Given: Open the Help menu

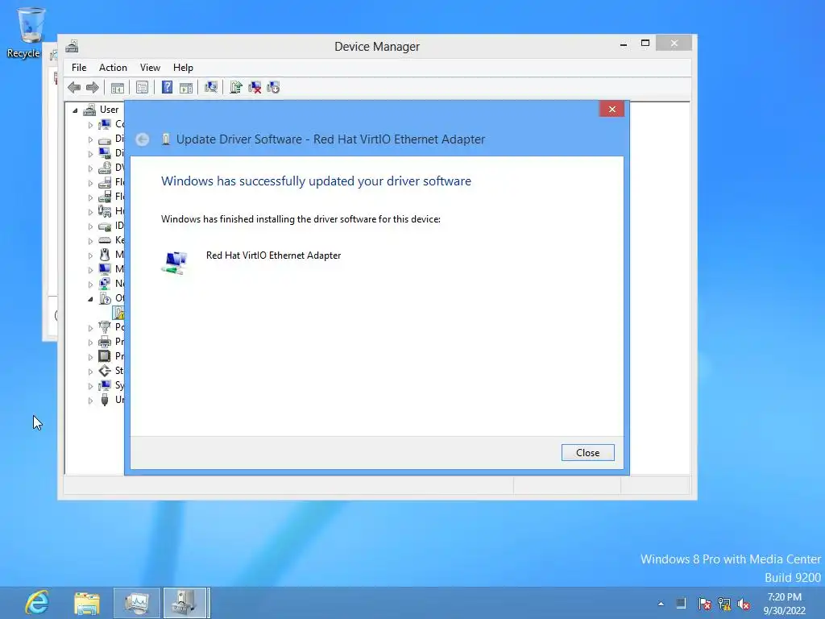Looking at the screenshot, I should pyautogui.click(x=183, y=68).
